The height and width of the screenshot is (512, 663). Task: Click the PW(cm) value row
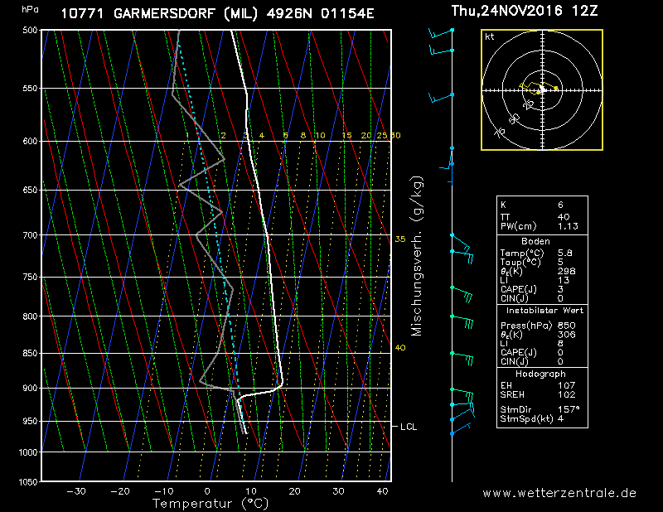point(542,225)
